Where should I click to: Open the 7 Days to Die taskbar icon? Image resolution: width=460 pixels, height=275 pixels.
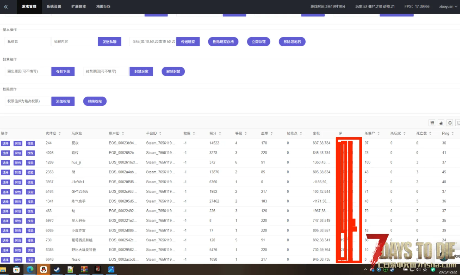click(98, 269)
